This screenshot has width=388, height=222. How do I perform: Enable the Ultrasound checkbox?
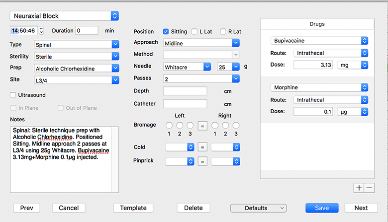(13, 95)
